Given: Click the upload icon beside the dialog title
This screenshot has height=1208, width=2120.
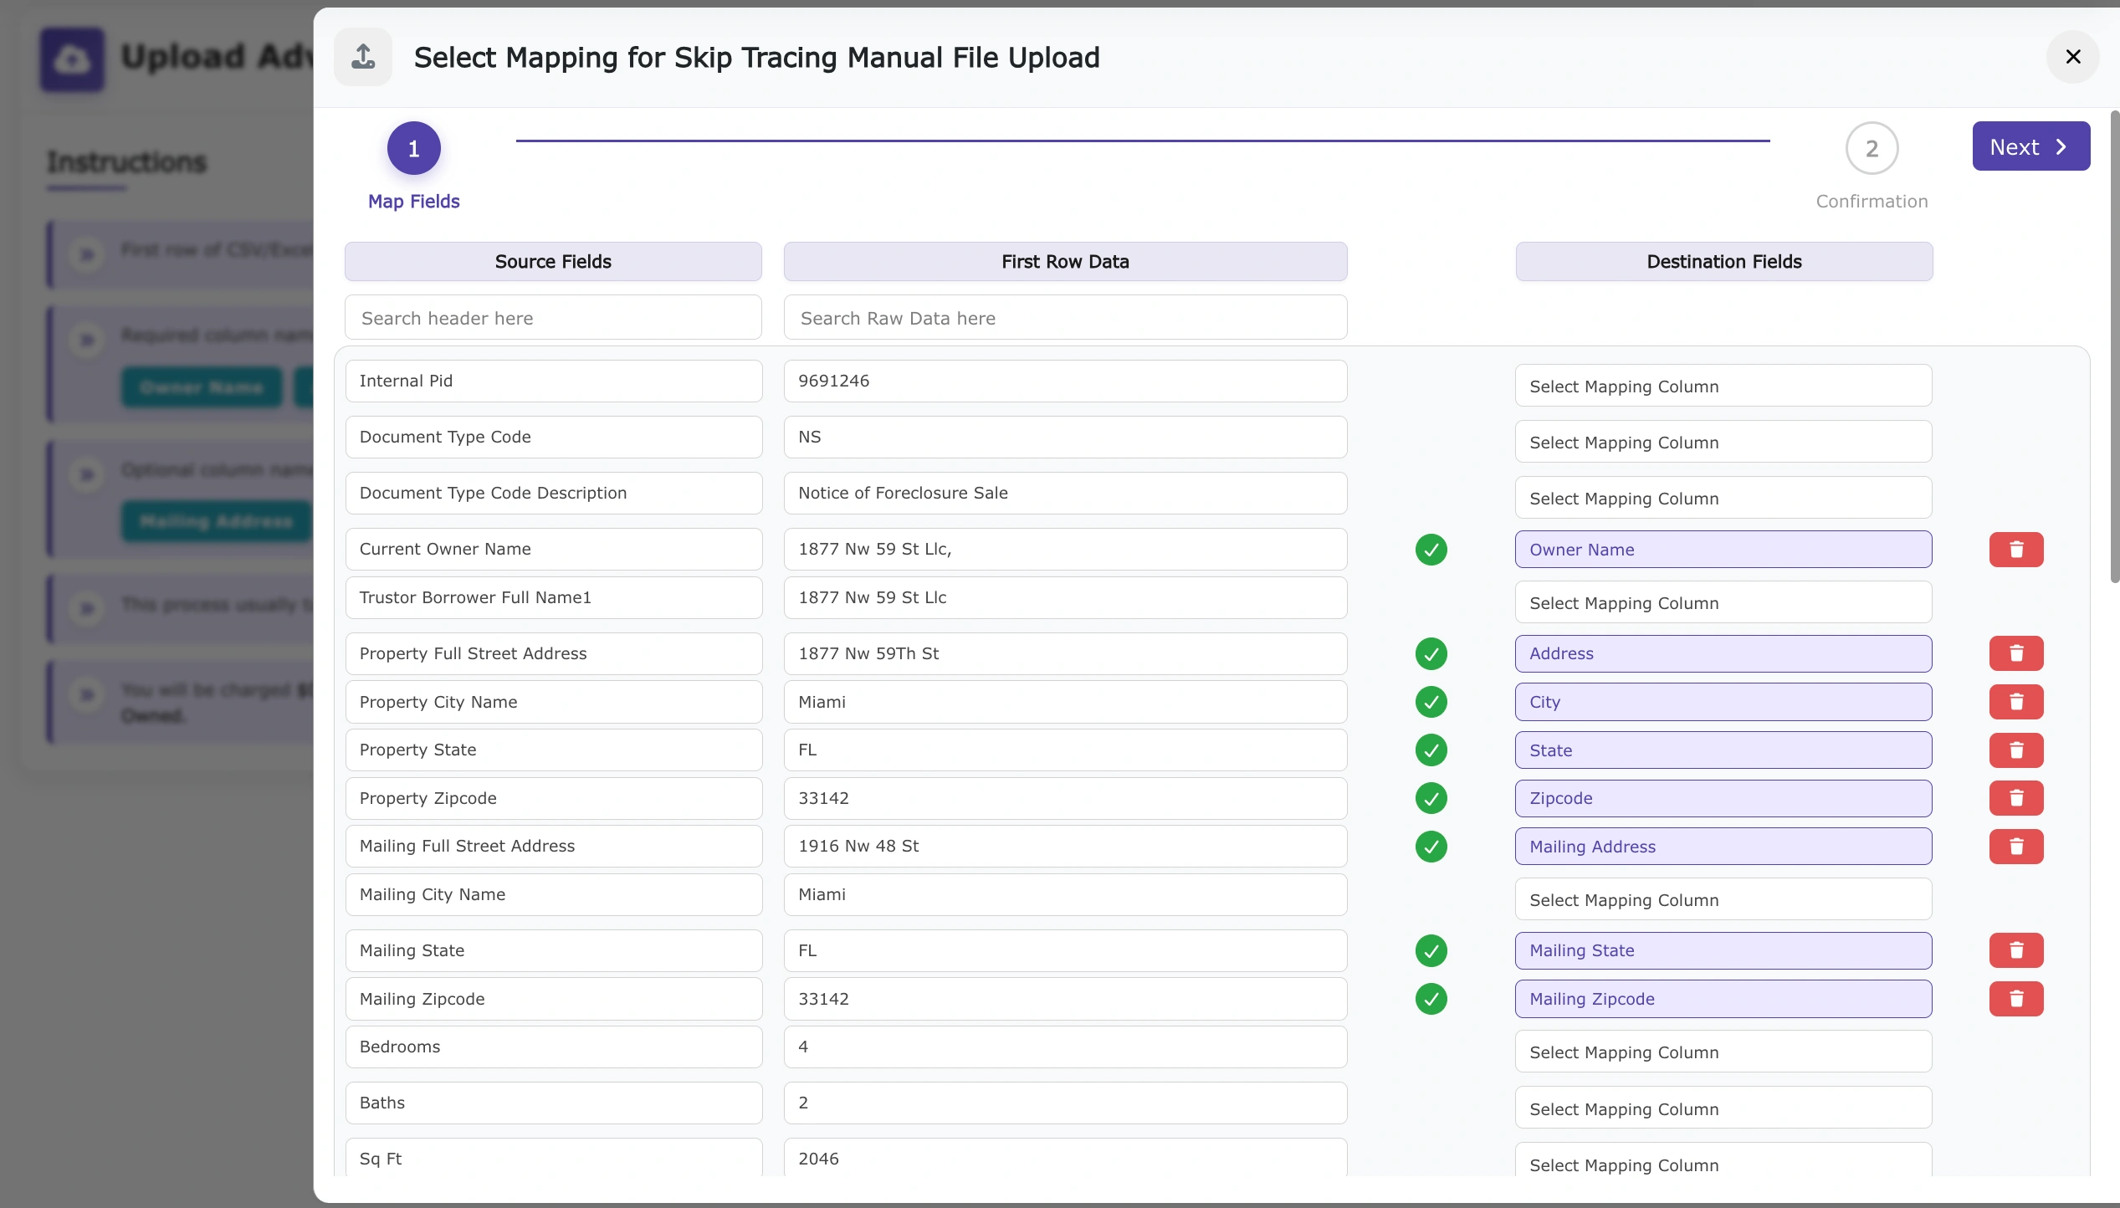Looking at the screenshot, I should click(x=363, y=56).
